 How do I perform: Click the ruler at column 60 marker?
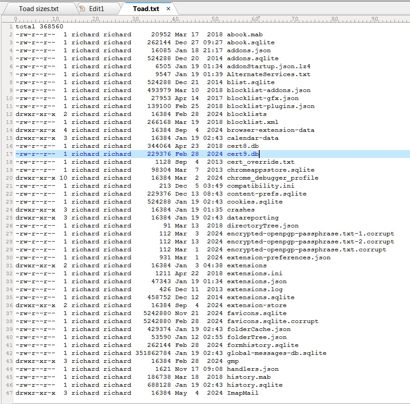click(x=255, y=19)
